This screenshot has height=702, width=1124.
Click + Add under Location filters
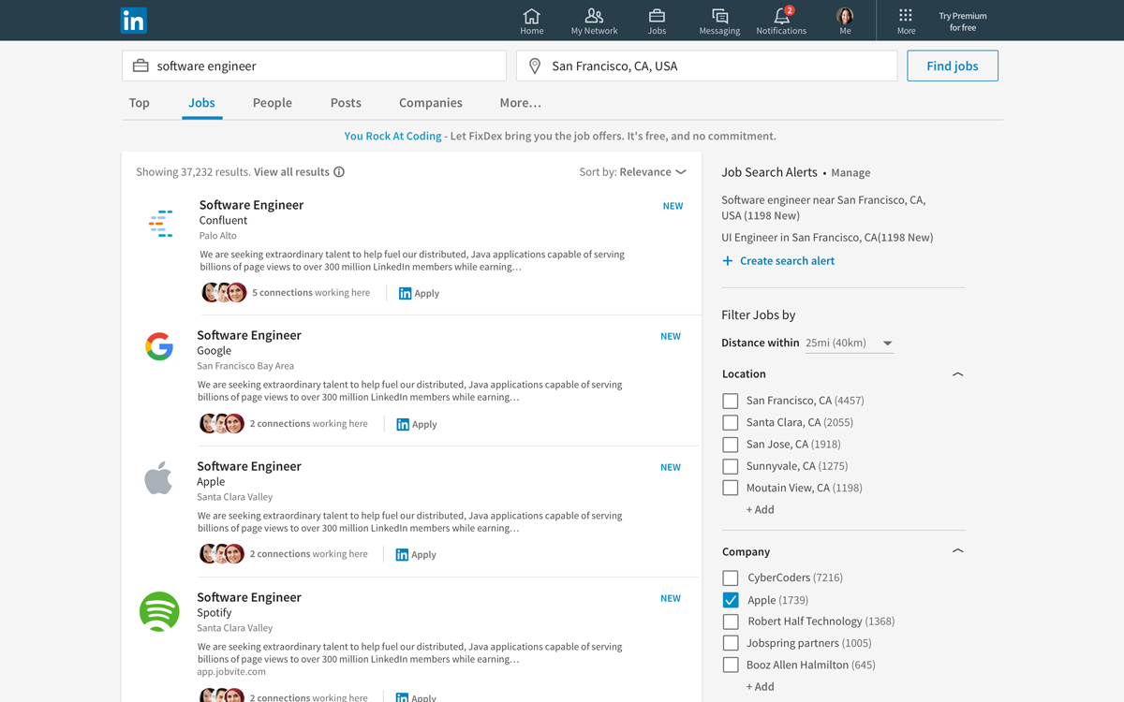click(x=760, y=510)
